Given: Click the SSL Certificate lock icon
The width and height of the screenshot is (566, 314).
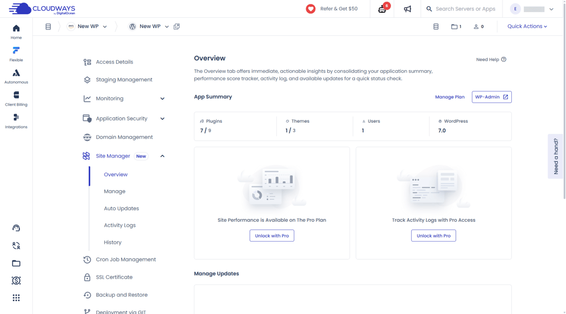Looking at the screenshot, I should (87, 277).
